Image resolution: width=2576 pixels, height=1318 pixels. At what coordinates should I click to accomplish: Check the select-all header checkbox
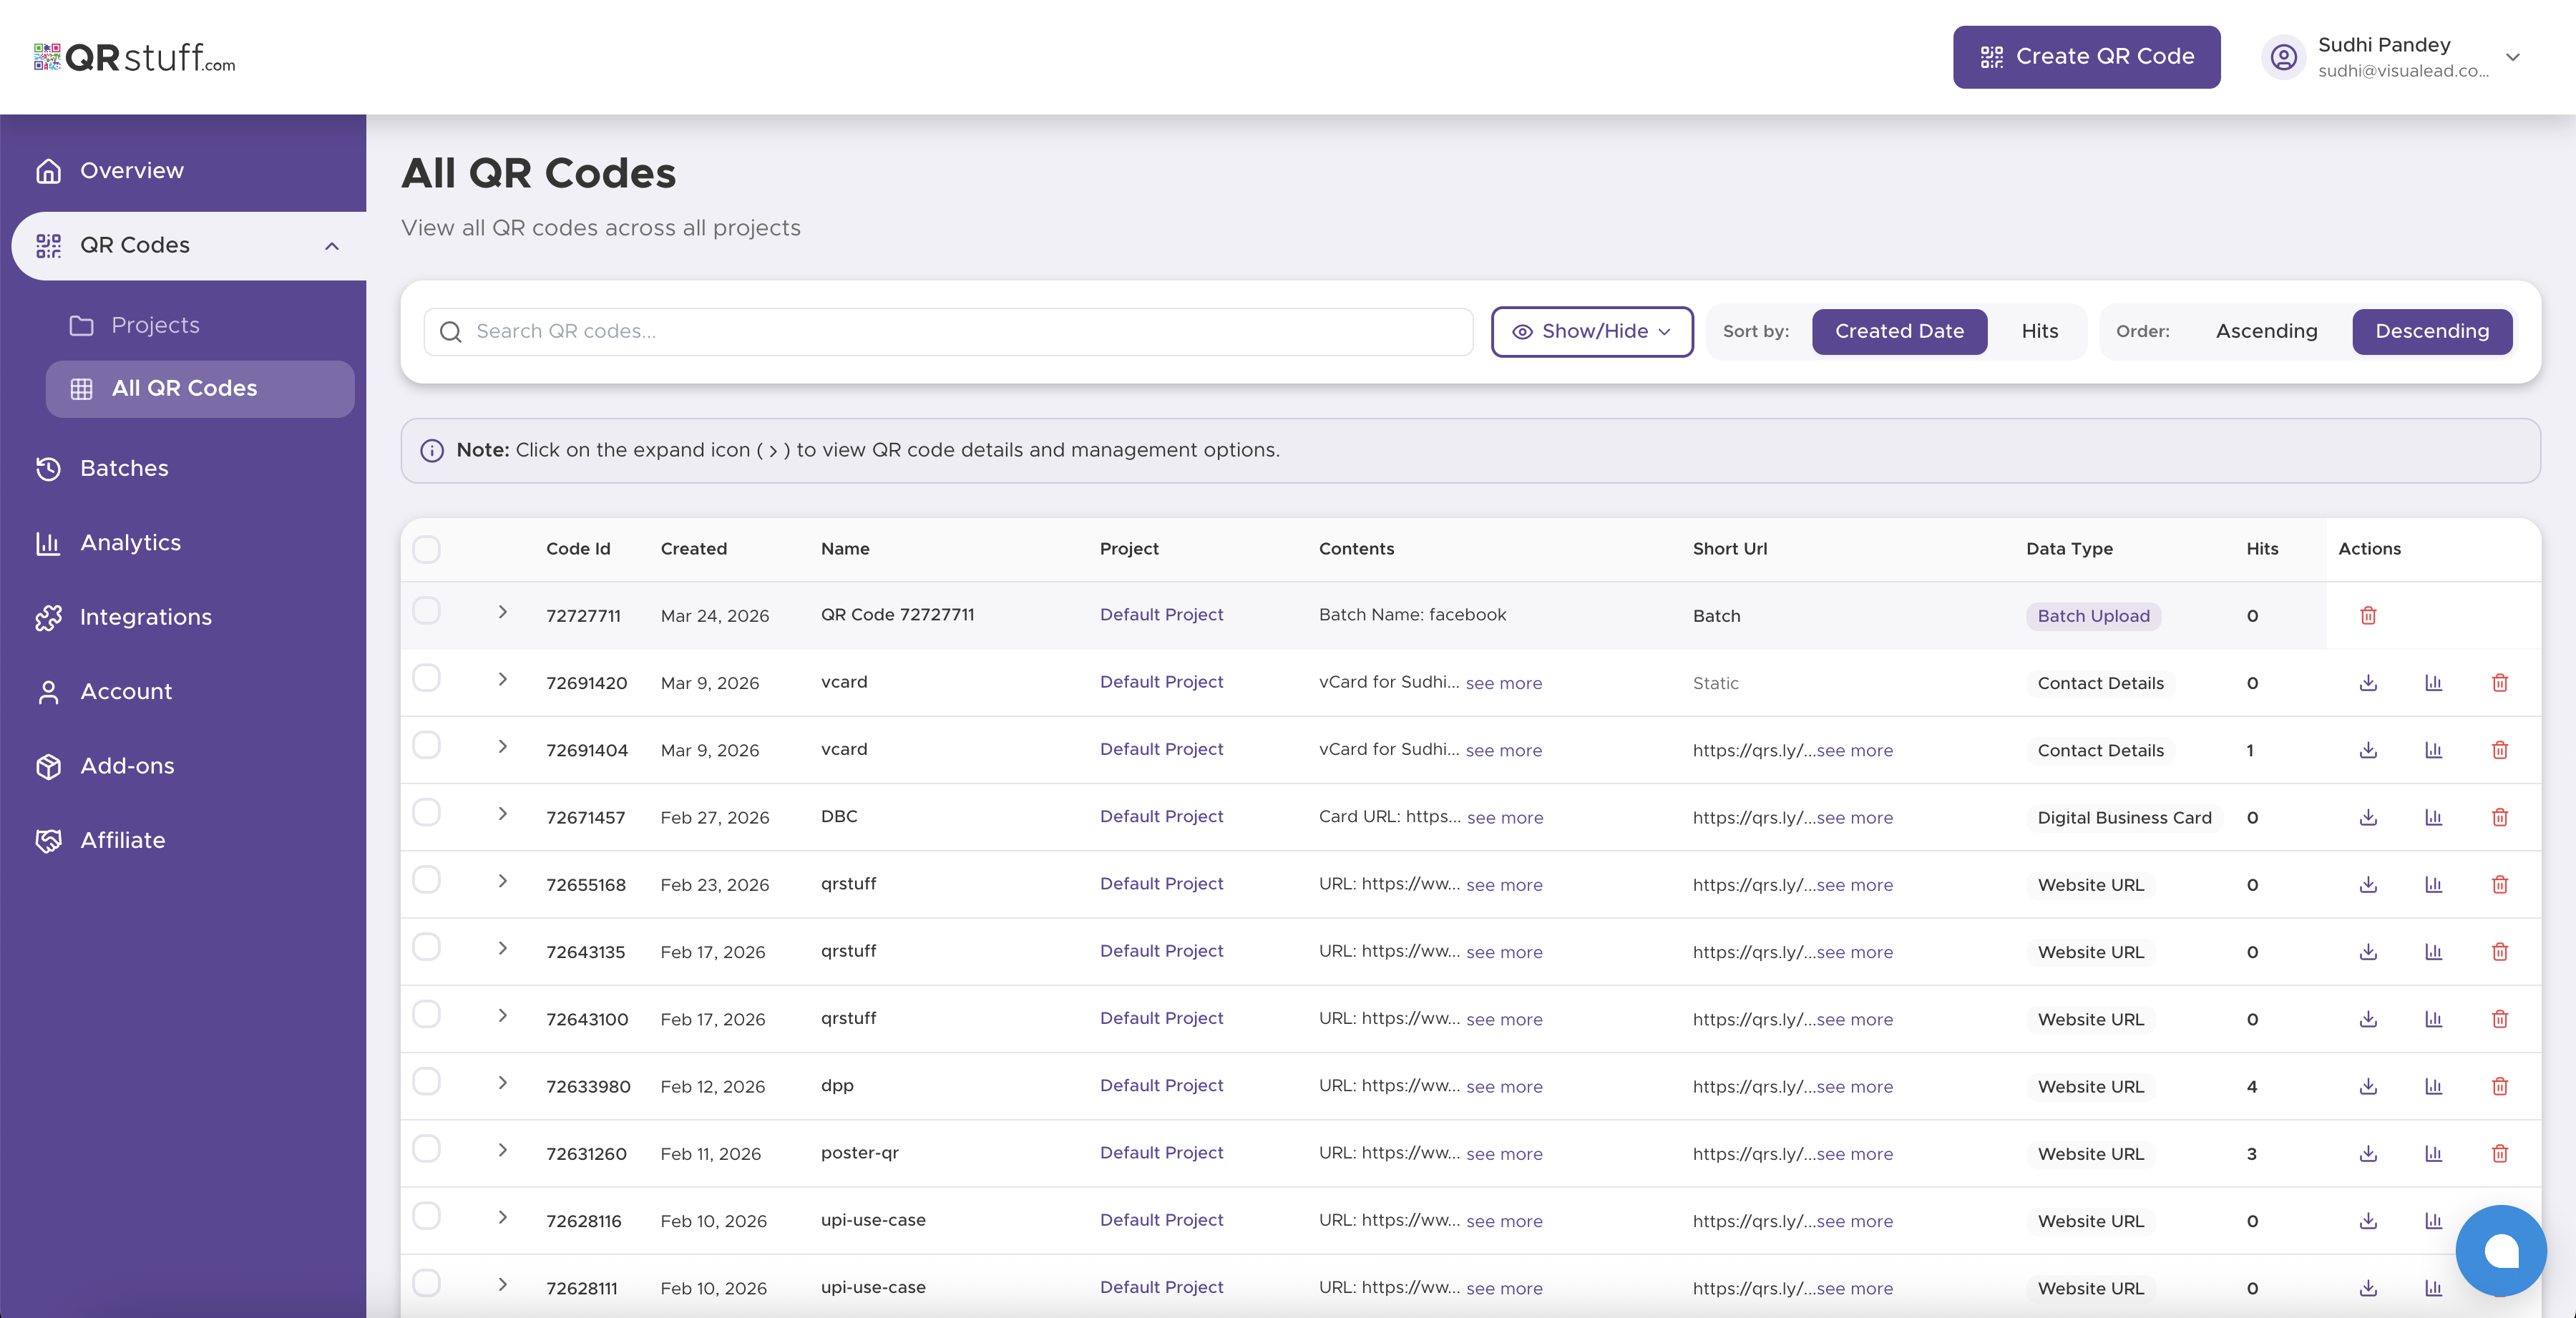427,549
